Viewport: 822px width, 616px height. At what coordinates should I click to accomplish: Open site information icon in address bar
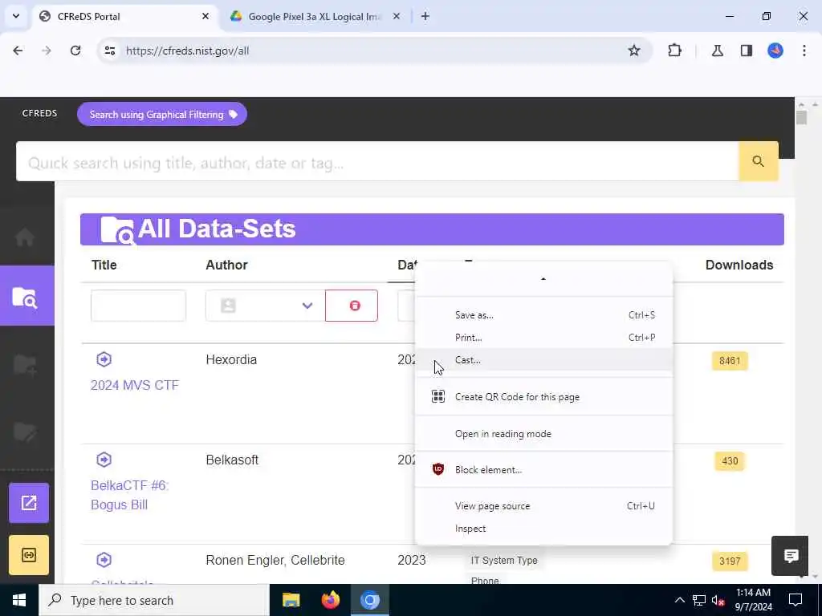click(x=109, y=51)
